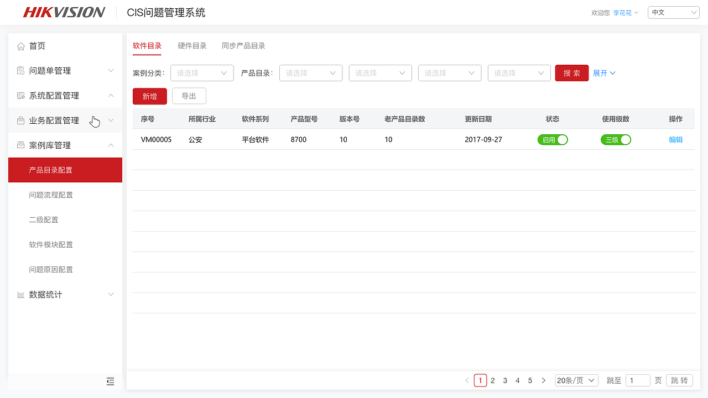Viewport: 708px width, 398px height.
Task: Open the 同步产品目录 tab
Action: coord(243,46)
